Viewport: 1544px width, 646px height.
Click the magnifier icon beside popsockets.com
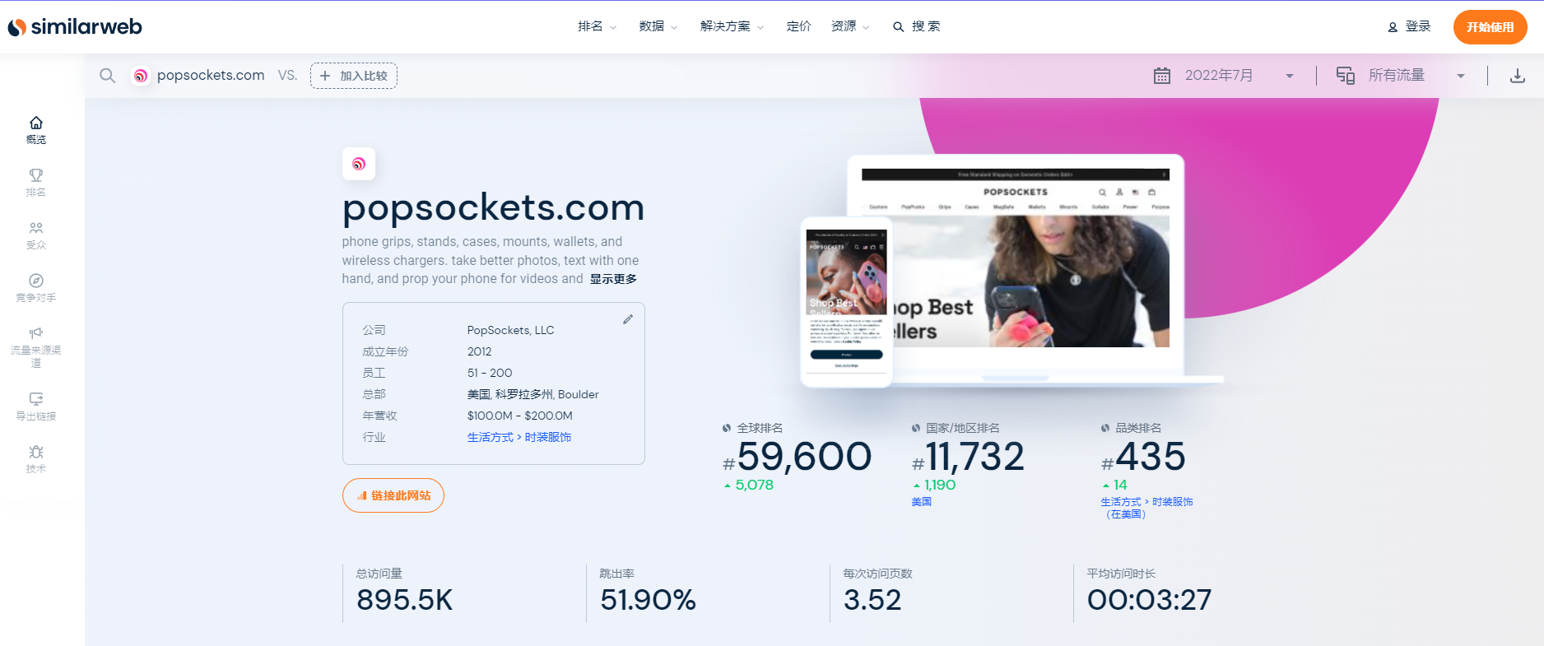coord(107,76)
